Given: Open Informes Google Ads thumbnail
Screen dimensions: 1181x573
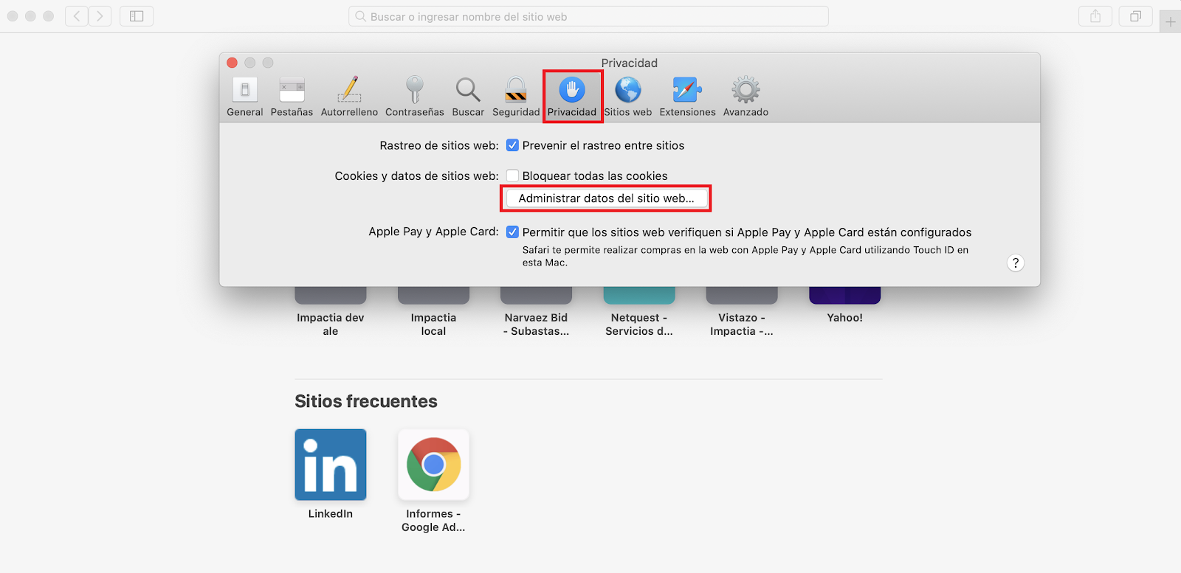Looking at the screenshot, I should 433,465.
